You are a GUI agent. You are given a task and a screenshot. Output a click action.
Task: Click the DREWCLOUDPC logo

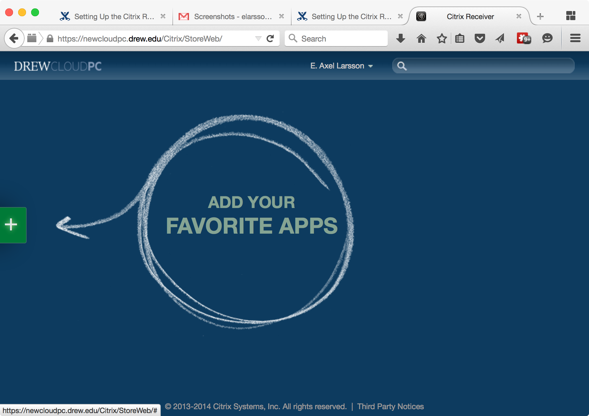(x=58, y=66)
